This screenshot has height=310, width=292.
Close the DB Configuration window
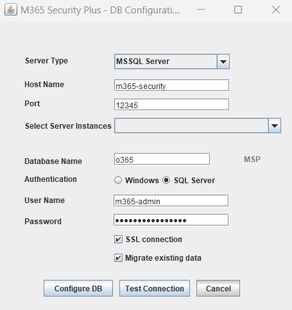pyautogui.click(x=276, y=10)
